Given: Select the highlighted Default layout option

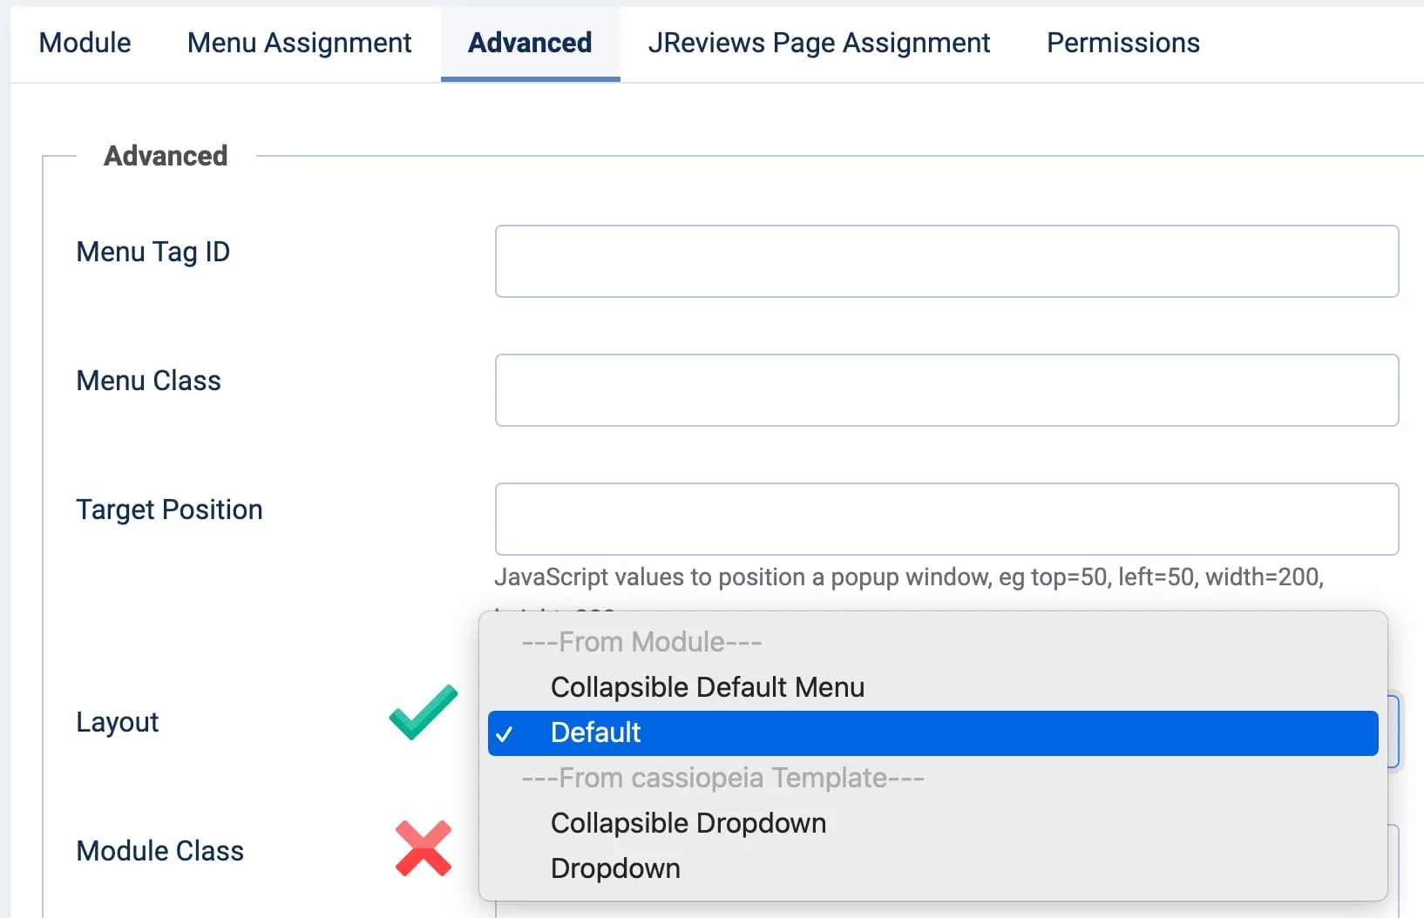Looking at the screenshot, I should [x=596, y=732].
